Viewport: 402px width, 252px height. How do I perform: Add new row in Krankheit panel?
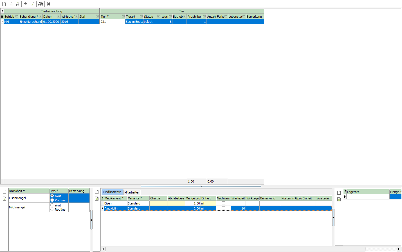pos(5,192)
